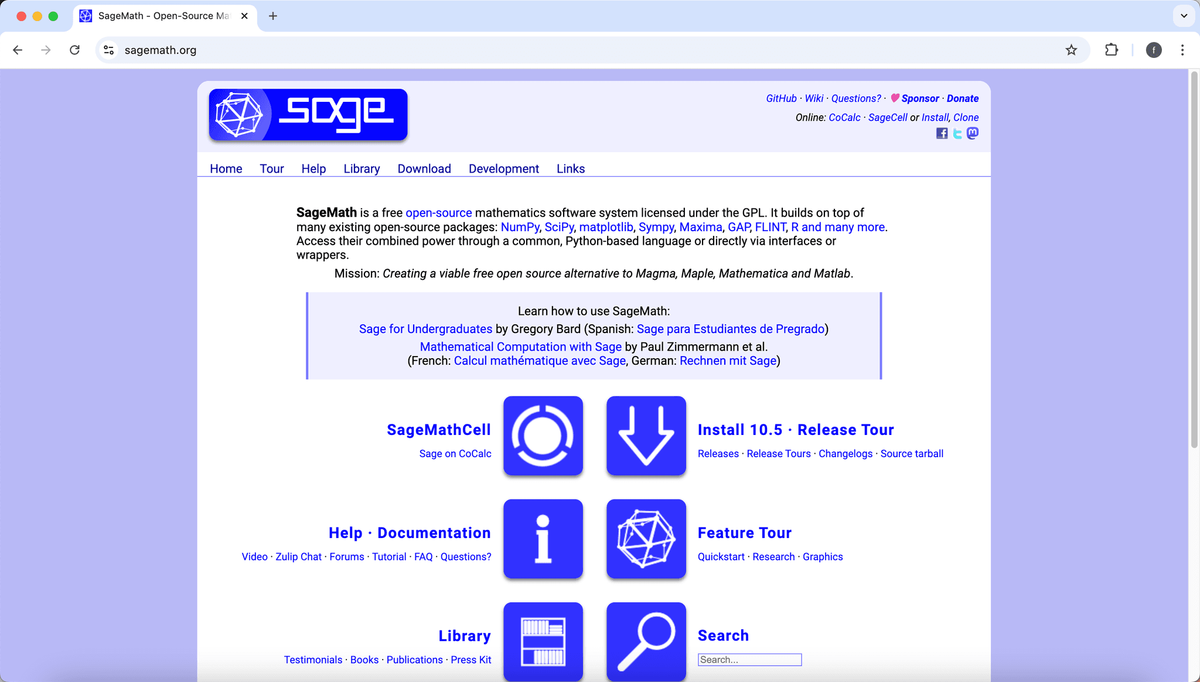Click the Sage logo banner
Image resolution: width=1200 pixels, height=682 pixels.
point(308,115)
